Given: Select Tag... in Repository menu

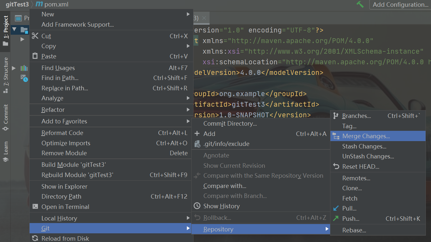Looking at the screenshot, I should 378,126.
